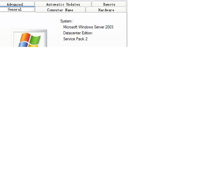Show the Hardware tab

point(106,10)
